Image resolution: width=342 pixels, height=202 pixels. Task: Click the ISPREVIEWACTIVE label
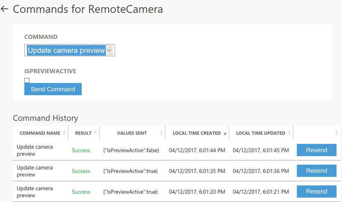point(50,71)
